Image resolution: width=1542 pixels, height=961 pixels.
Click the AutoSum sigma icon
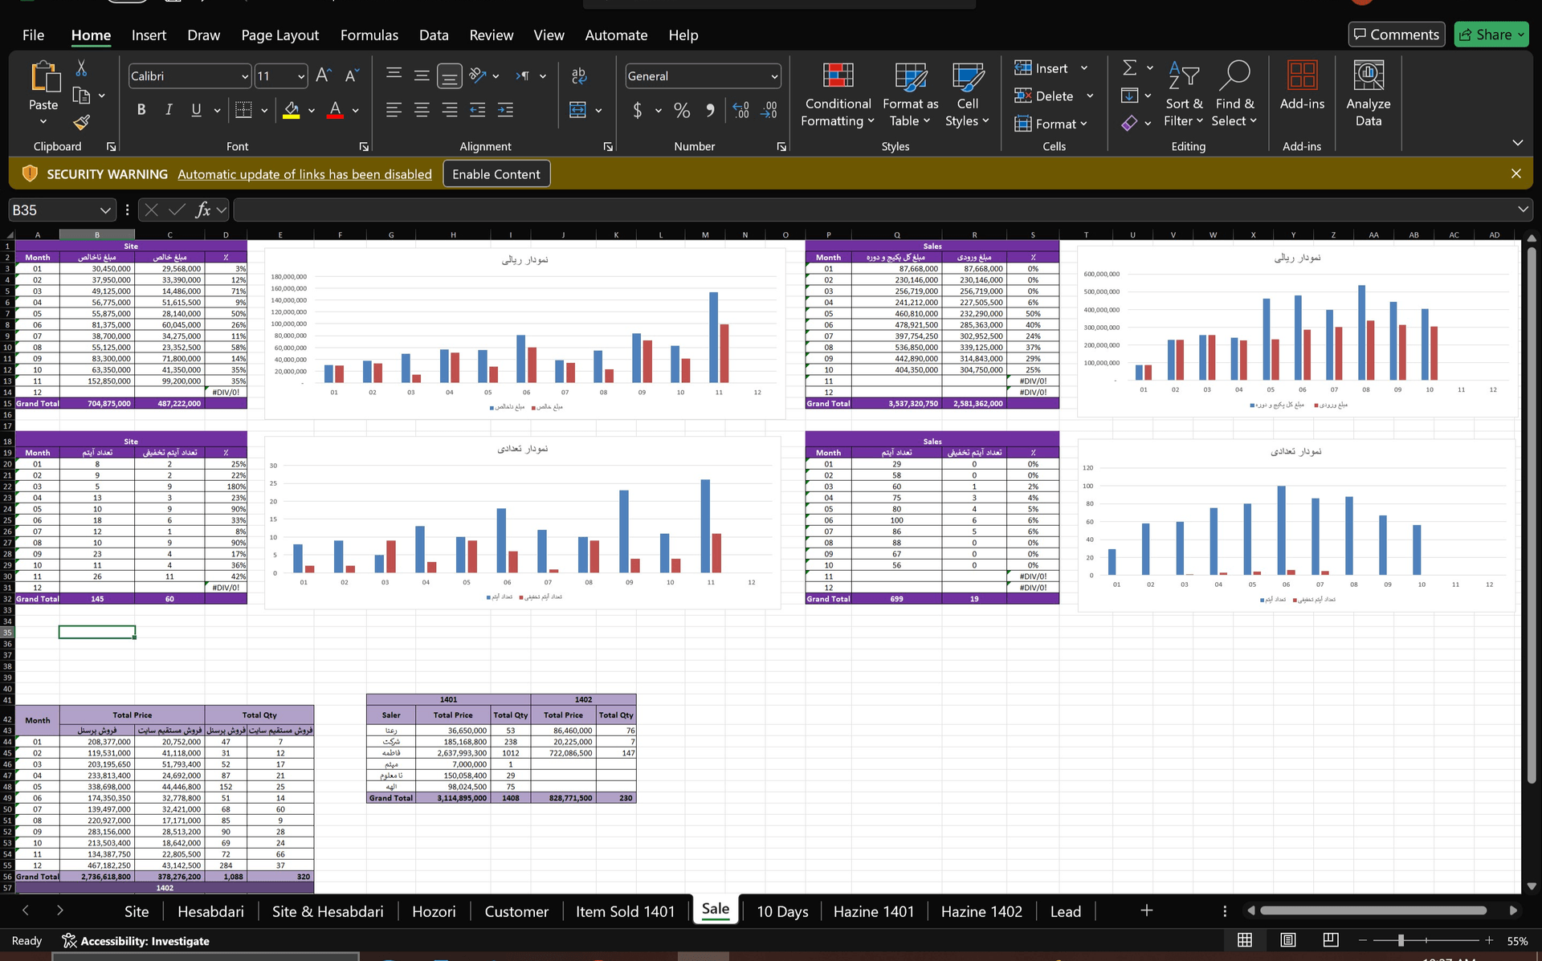click(x=1129, y=68)
